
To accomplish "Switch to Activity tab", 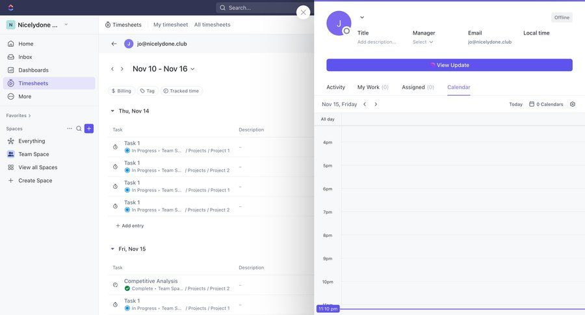I will [x=336, y=87].
